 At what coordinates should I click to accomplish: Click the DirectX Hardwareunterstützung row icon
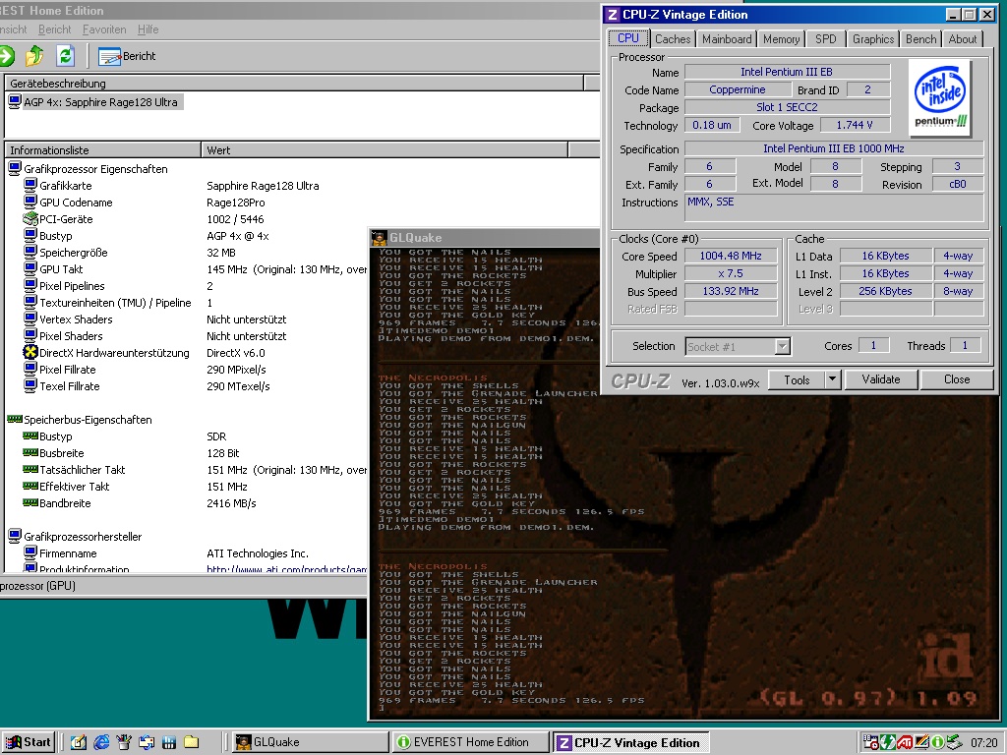[x=30, y=353]
